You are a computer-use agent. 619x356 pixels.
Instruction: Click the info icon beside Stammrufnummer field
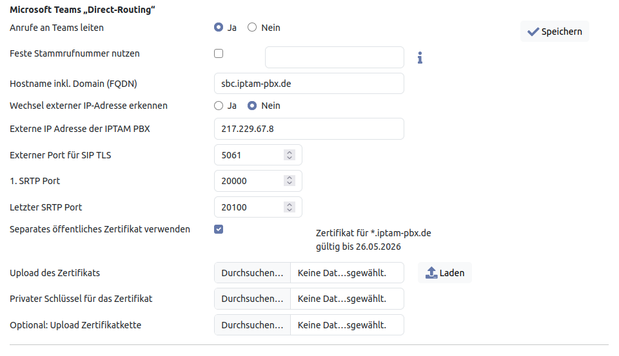tap(420, 58)
